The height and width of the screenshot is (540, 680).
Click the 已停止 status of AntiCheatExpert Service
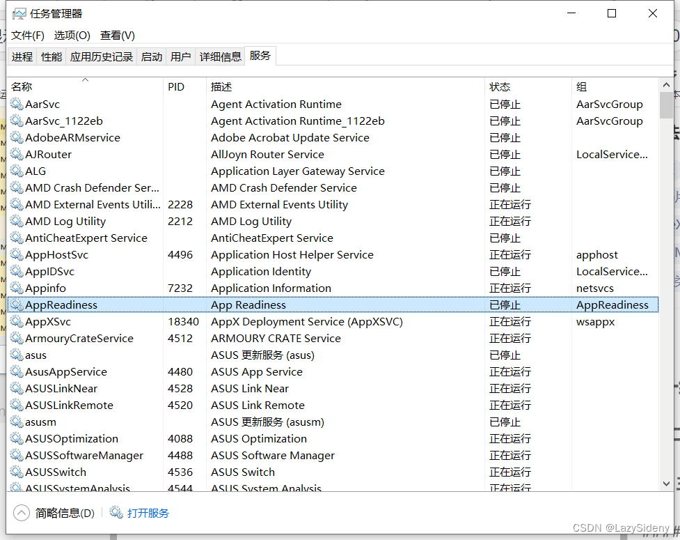[505, 238]
